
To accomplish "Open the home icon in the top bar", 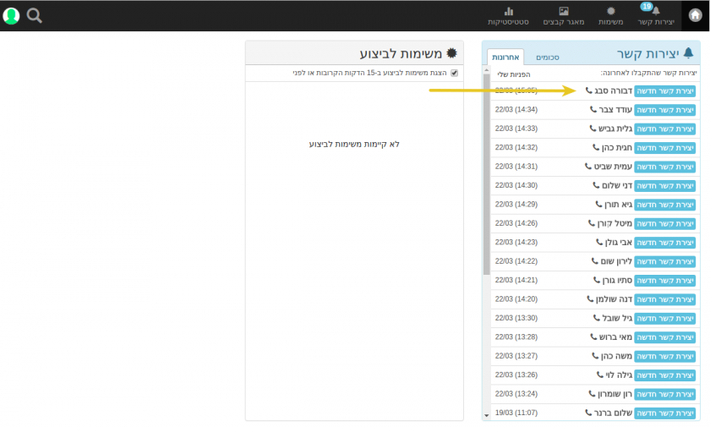I will tap(695, 15).
